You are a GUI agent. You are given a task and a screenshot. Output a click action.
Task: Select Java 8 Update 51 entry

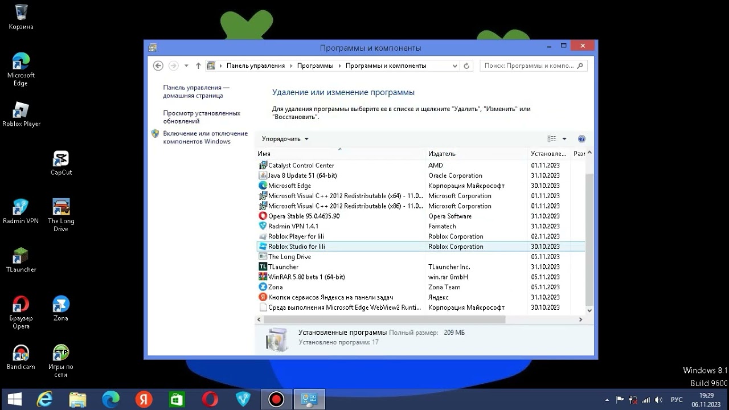421,175
